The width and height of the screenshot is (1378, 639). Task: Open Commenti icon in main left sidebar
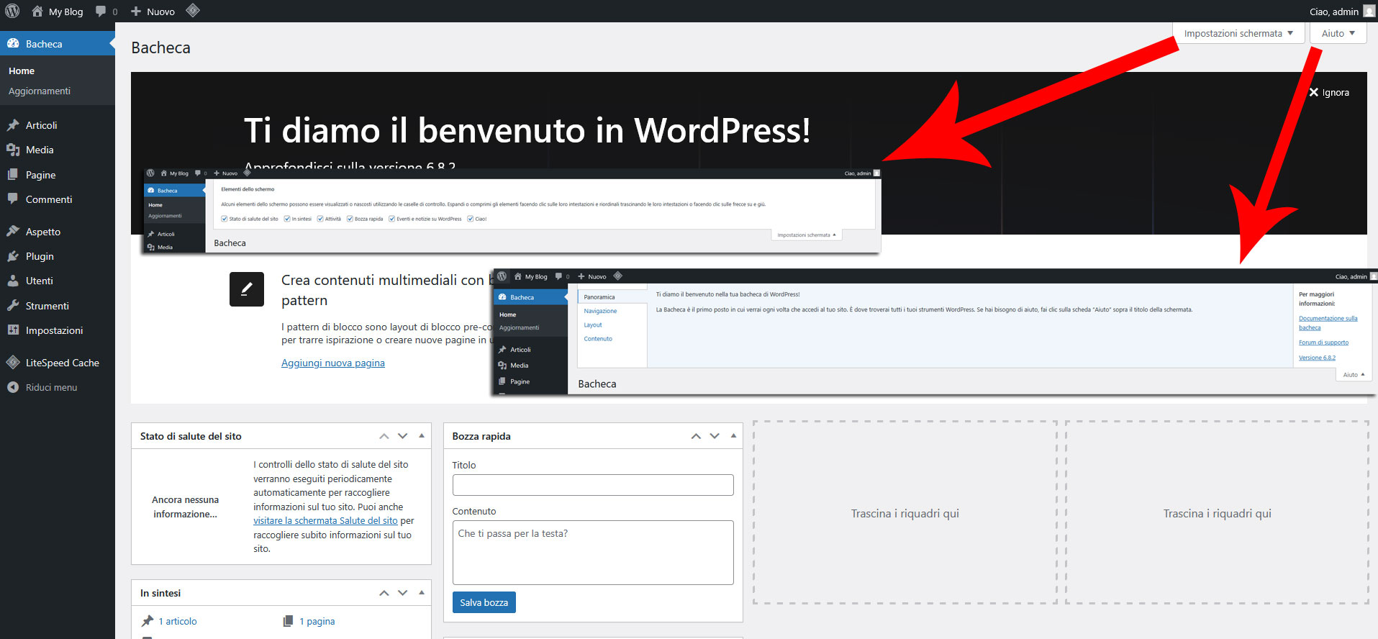13,199
